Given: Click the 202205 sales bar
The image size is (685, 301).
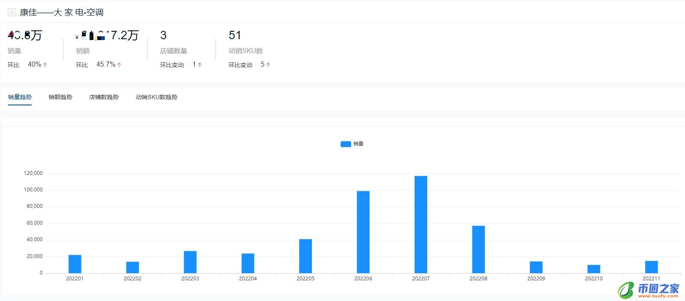Looking at the screenshot, I should pos(306,256).
